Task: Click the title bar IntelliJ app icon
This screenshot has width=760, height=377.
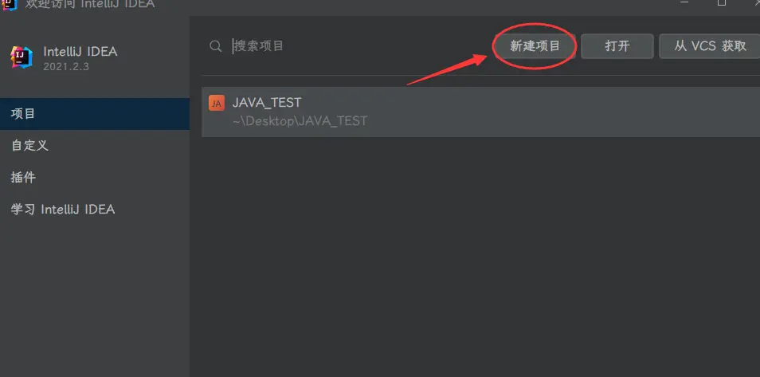Action: tap(10, 4)
